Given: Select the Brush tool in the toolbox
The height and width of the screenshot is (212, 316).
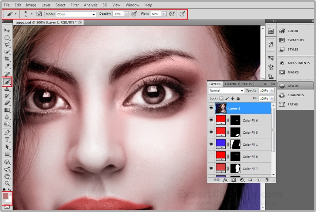Looking at the screenshot, I should click(7, 82).
